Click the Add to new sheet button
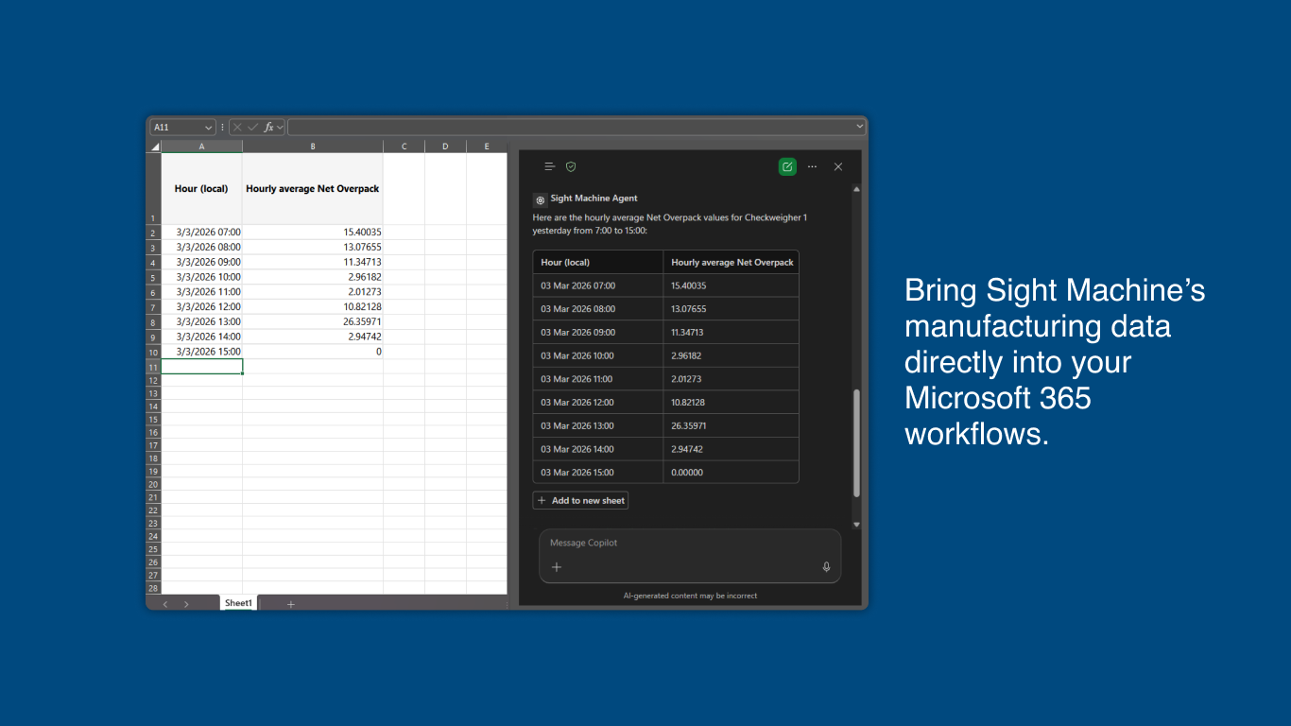The height and width of the screenshot is (726, 1291). coord(580,500)
